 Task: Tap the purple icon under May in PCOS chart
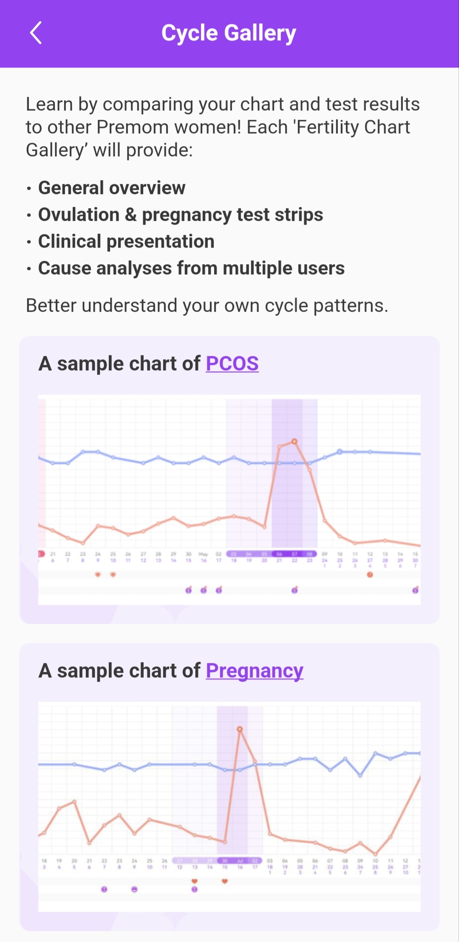click(204, 590)
